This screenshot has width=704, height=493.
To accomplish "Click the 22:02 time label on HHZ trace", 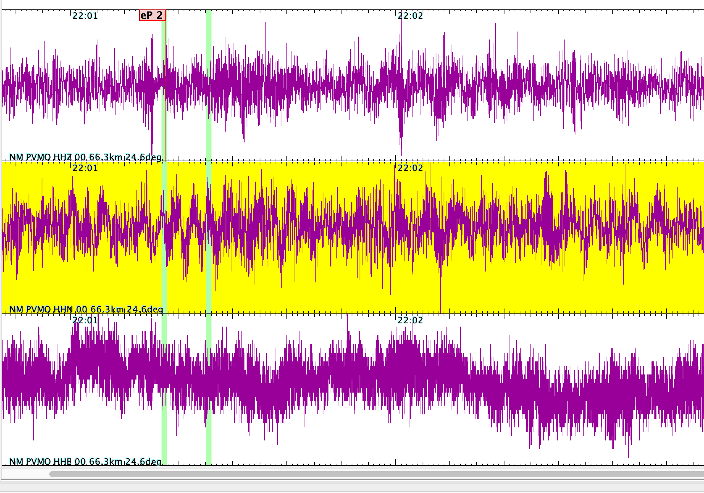I will pos(410,16).
